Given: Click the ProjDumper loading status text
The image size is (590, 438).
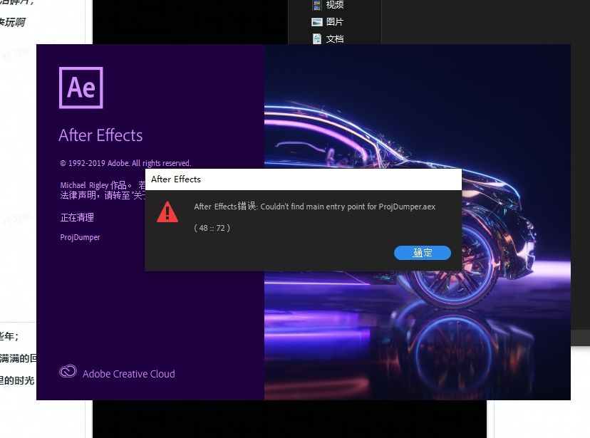Looking at the screenshot, I should [80, 237].
